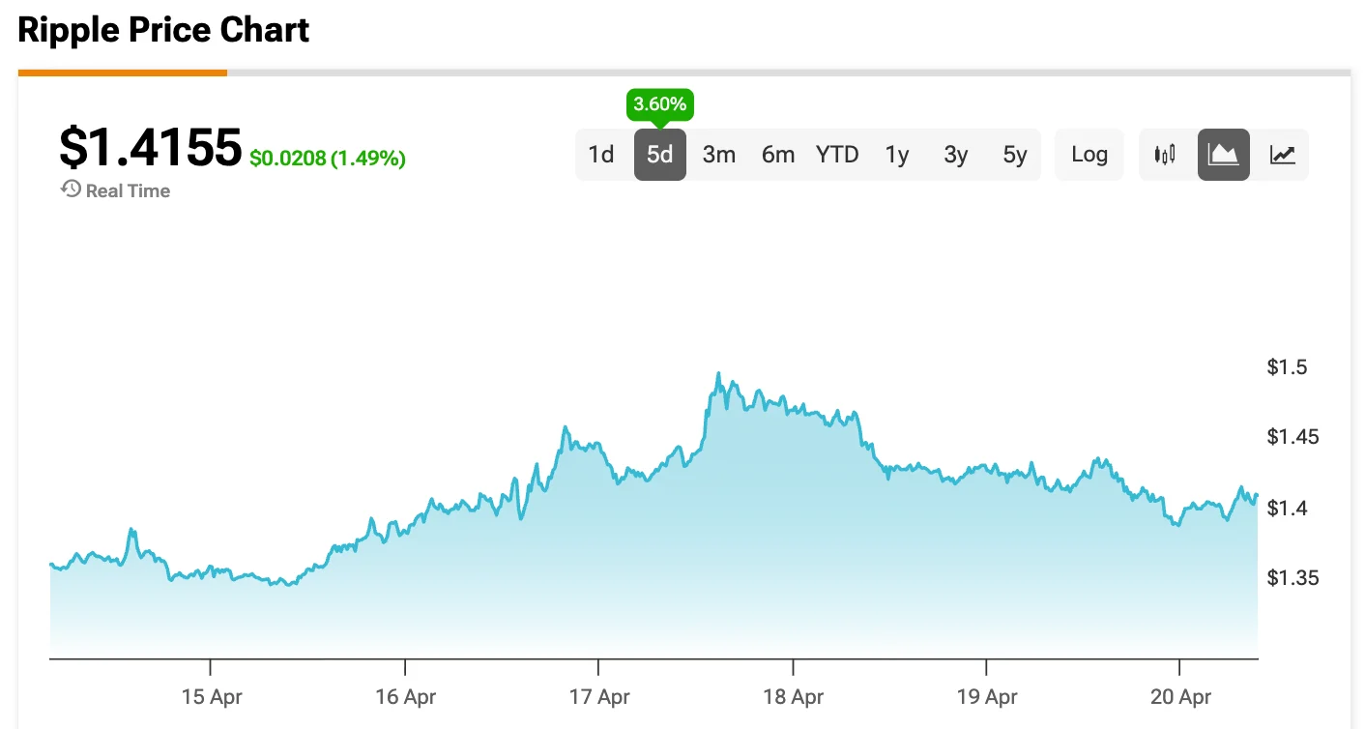Switch to line chart view

pos(1283,155)
